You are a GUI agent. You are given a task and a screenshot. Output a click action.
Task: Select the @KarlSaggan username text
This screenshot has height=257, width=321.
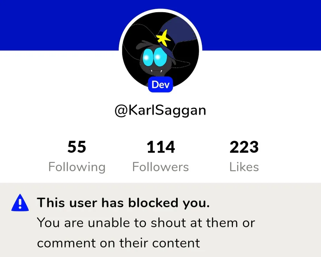click(x=160, y=110)
